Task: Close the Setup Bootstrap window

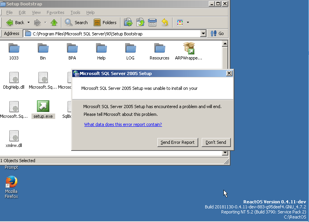Action: click(x=225, y=4)
